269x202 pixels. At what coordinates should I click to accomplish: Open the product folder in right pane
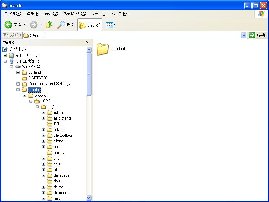pos(102,49)
